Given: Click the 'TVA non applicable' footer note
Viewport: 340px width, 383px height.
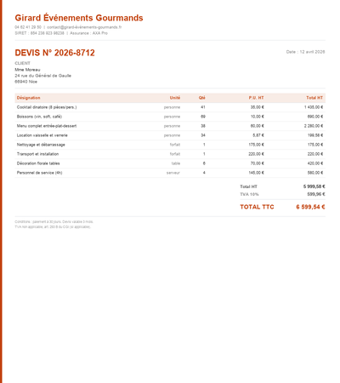Looking at the screenshot, I should [x=53, y=227].
